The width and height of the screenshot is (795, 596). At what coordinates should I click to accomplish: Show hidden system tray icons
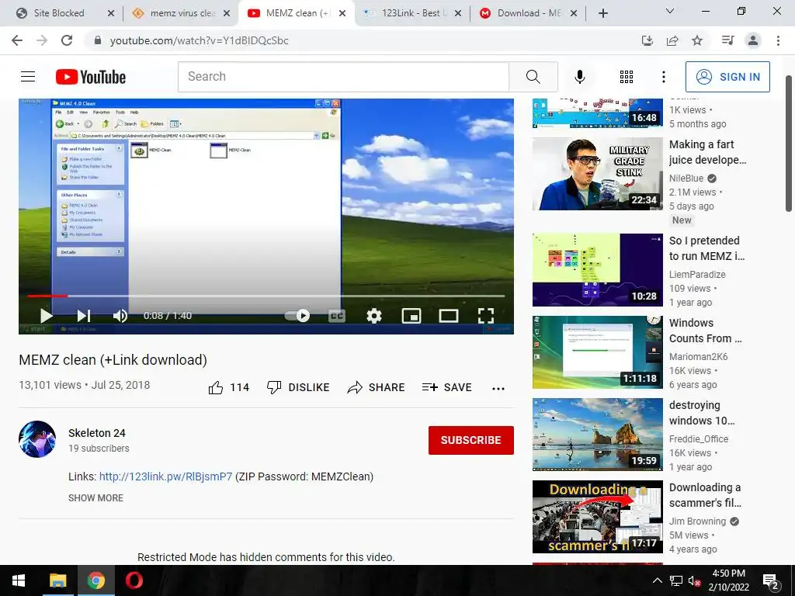(x=657, y=580)
